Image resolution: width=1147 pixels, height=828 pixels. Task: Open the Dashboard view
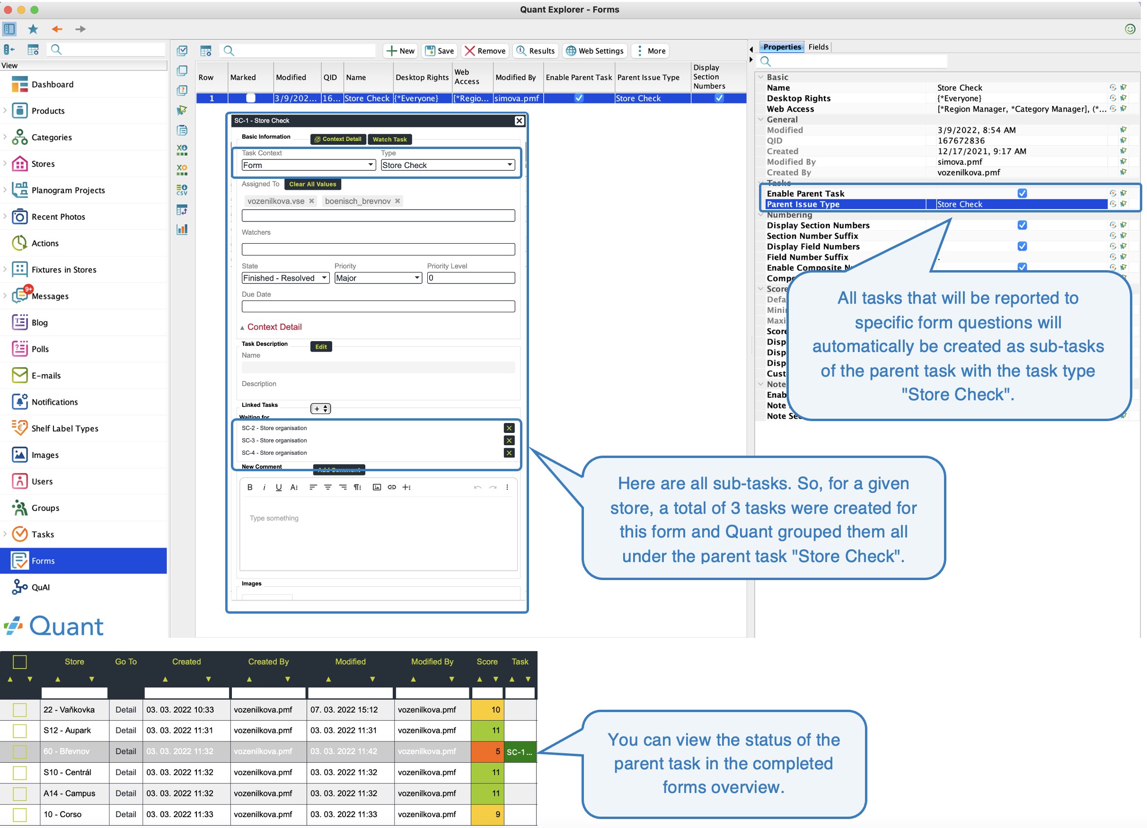(52, 85)
